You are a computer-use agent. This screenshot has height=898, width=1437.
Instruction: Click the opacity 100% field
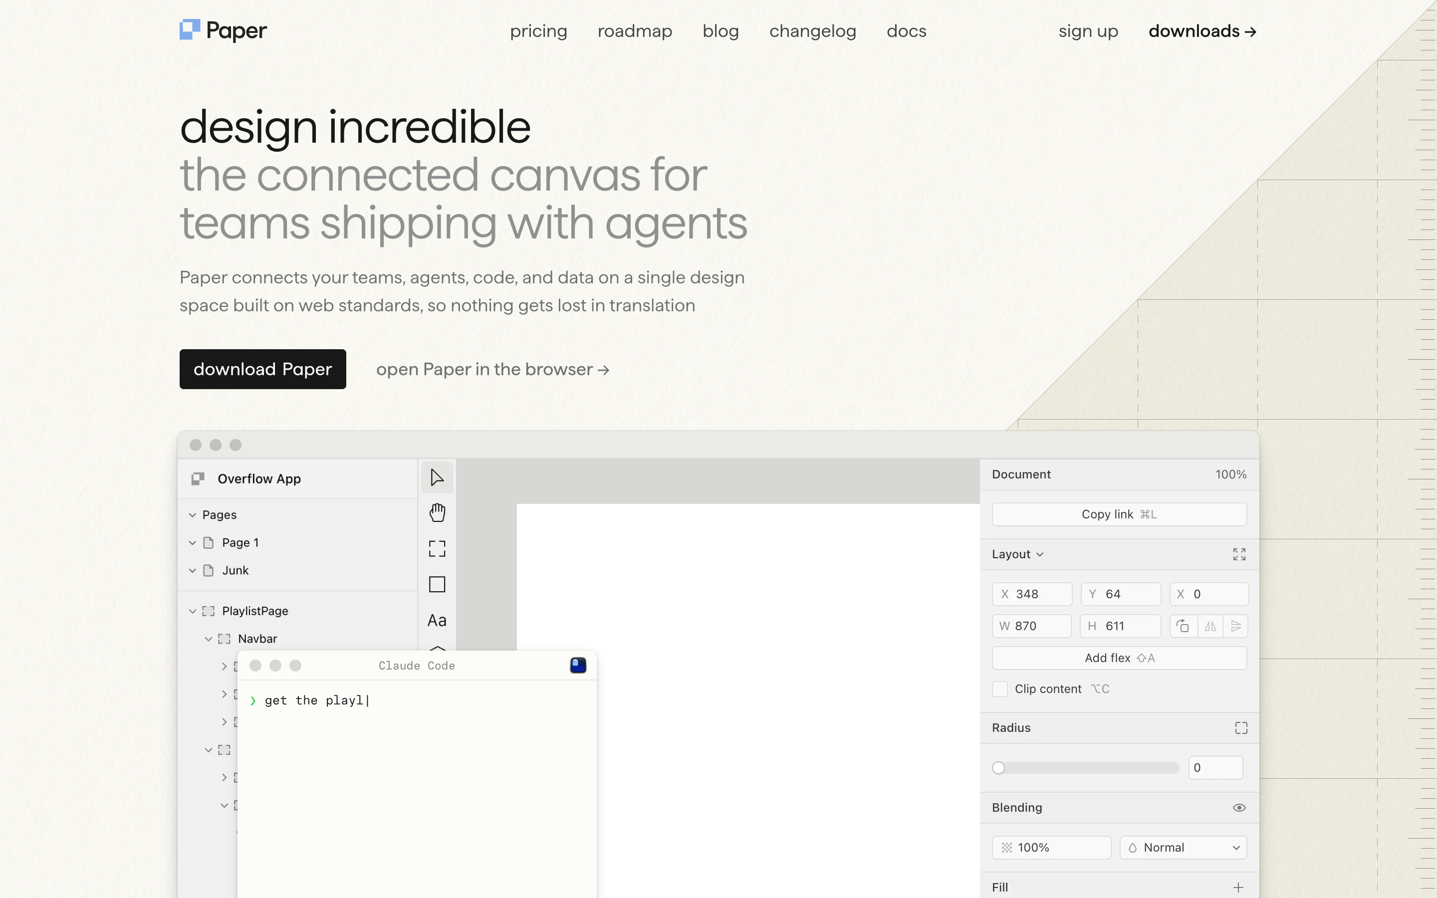1052,848
